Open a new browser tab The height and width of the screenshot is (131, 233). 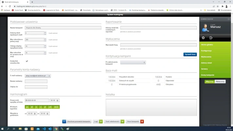tap(32, 2)
